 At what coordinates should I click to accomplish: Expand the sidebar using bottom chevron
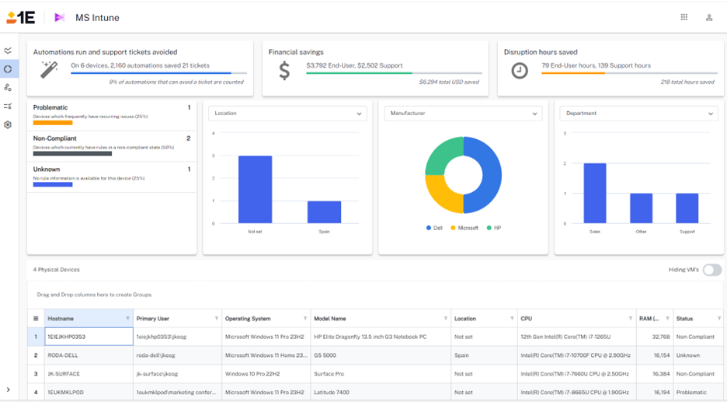click(x=8, y=390)
